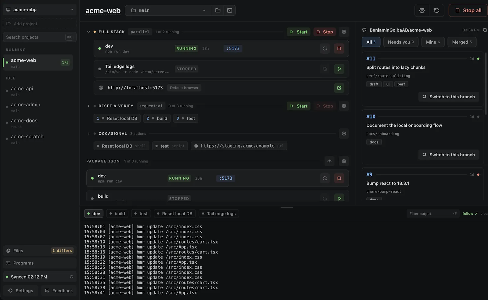Open the Feedback button

click(59, 291)
